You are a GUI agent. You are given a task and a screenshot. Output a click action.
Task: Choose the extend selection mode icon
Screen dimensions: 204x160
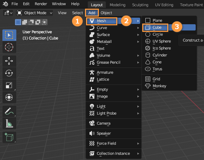point(25,22)
